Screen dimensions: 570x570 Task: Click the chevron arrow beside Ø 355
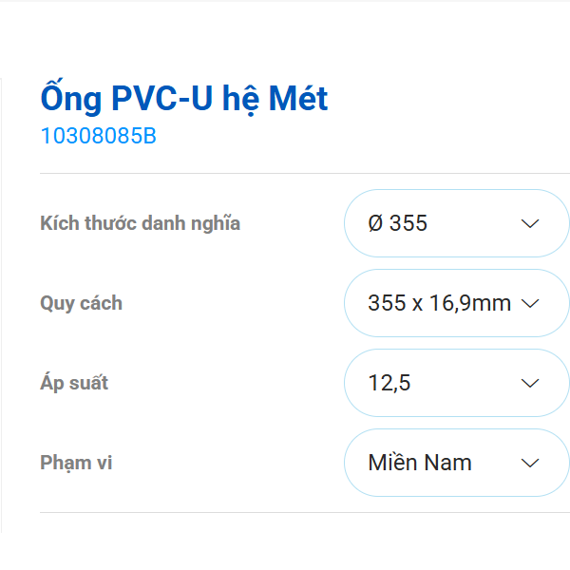531,223
